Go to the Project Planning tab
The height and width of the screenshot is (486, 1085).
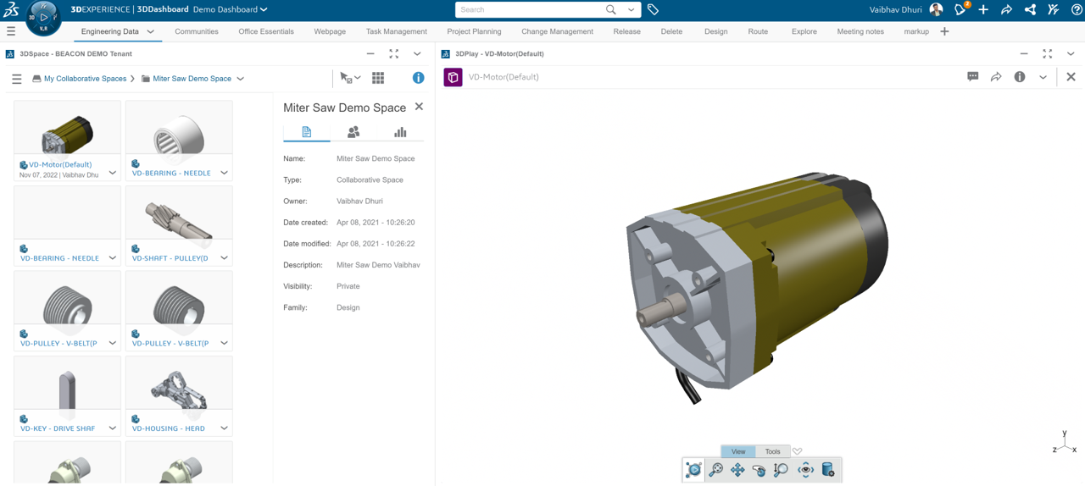click(x=474, y=31)
